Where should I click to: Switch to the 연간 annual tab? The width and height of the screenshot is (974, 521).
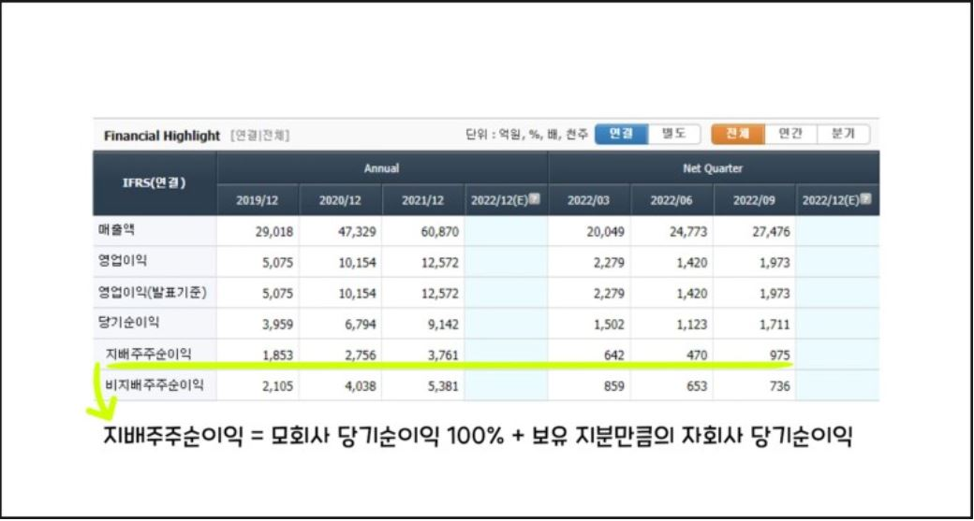tap(790, 134)
